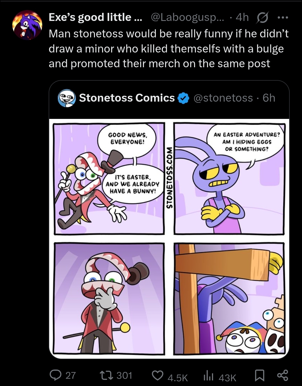The height and width of the screenshot is (386, 302).
Task: Open the @stonetoss handle link
Action: point(223,98)
